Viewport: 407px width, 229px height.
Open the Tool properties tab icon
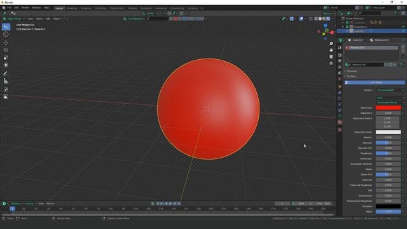click(x=340, y=48)
